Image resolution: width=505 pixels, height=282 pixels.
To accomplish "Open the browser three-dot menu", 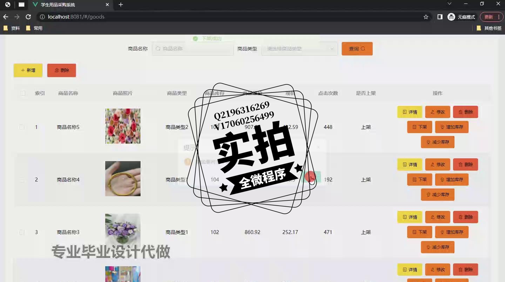I will point(499,17).
